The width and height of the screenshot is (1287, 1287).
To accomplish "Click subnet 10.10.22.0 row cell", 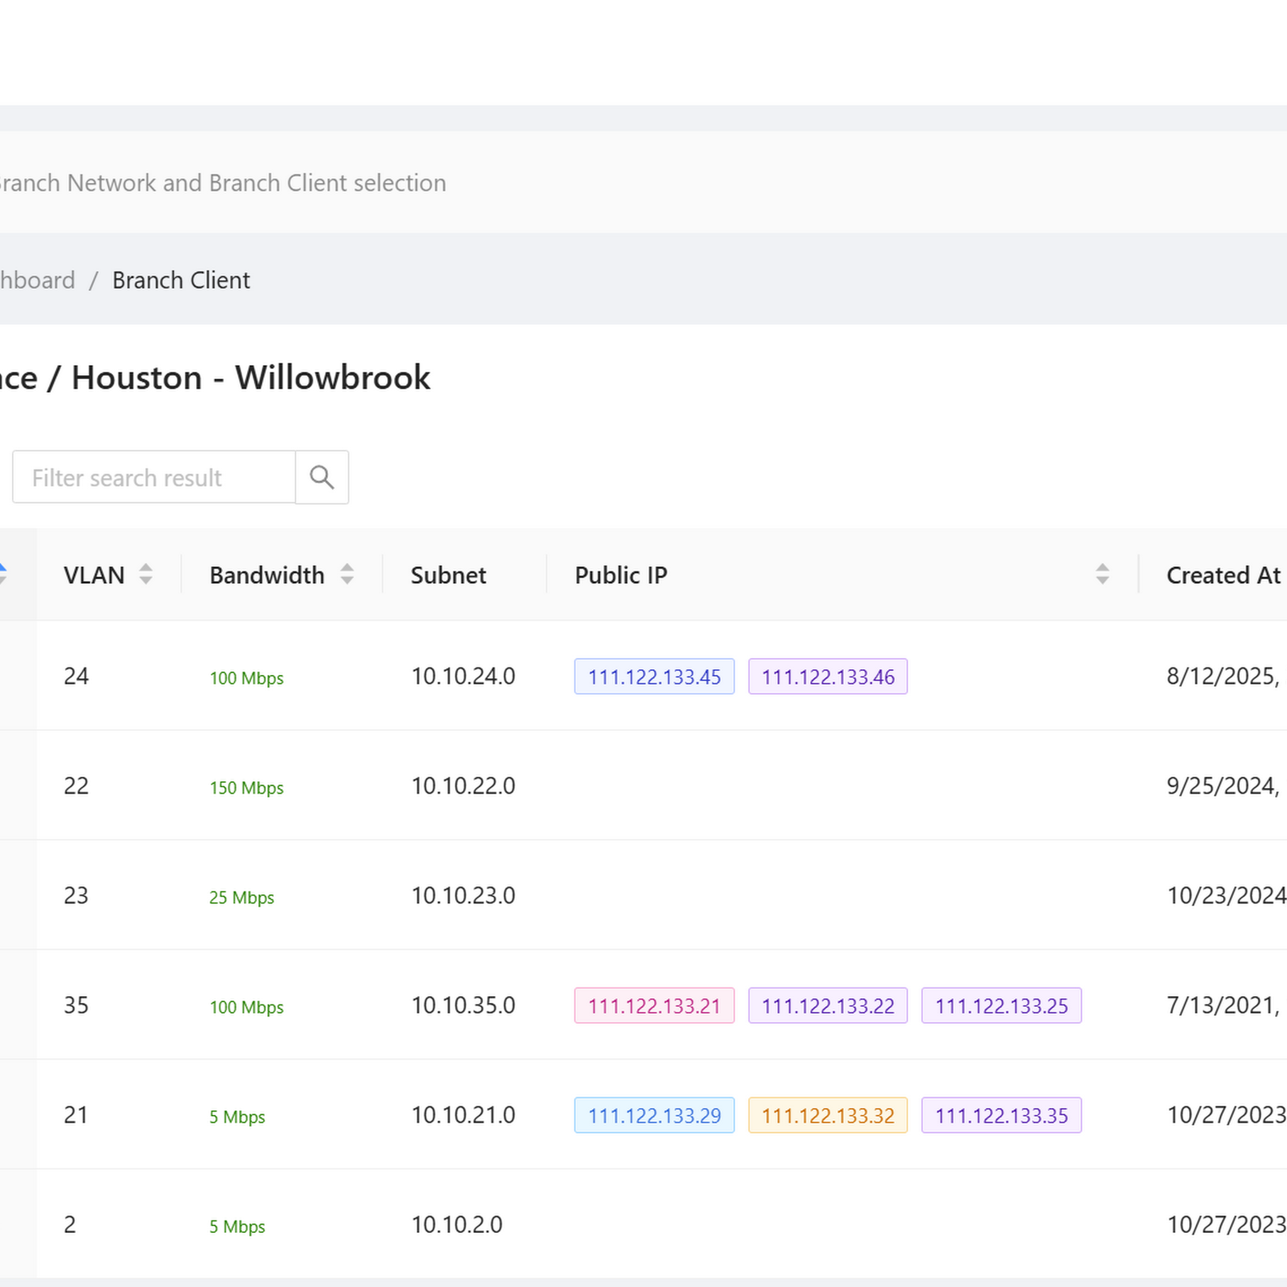I will (x=463, y=786).
